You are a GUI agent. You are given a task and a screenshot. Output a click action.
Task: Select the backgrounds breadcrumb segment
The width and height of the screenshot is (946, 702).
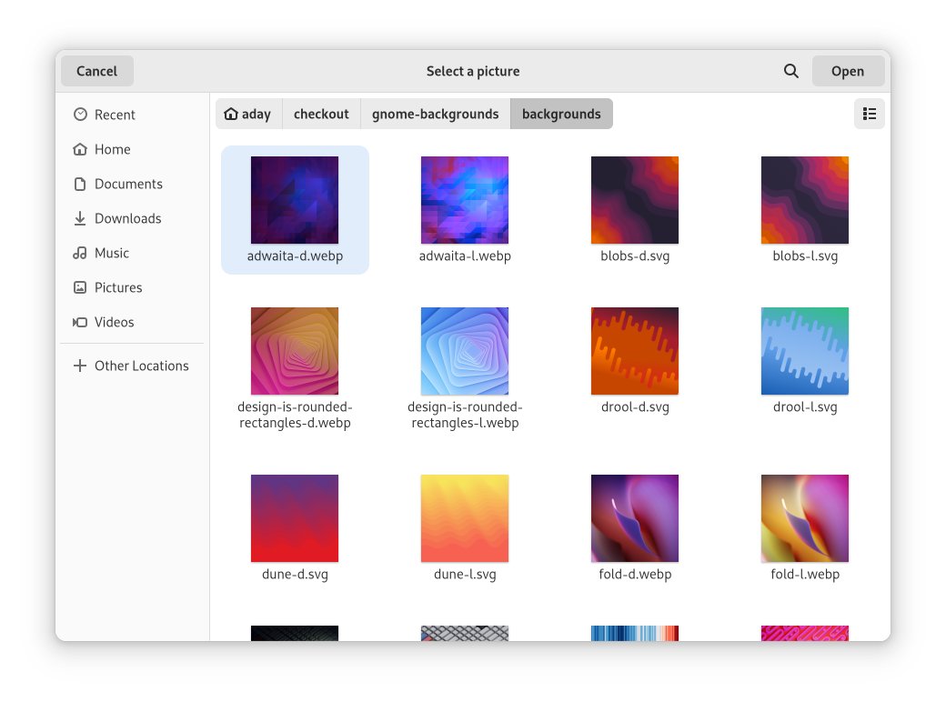coord(560,114)
